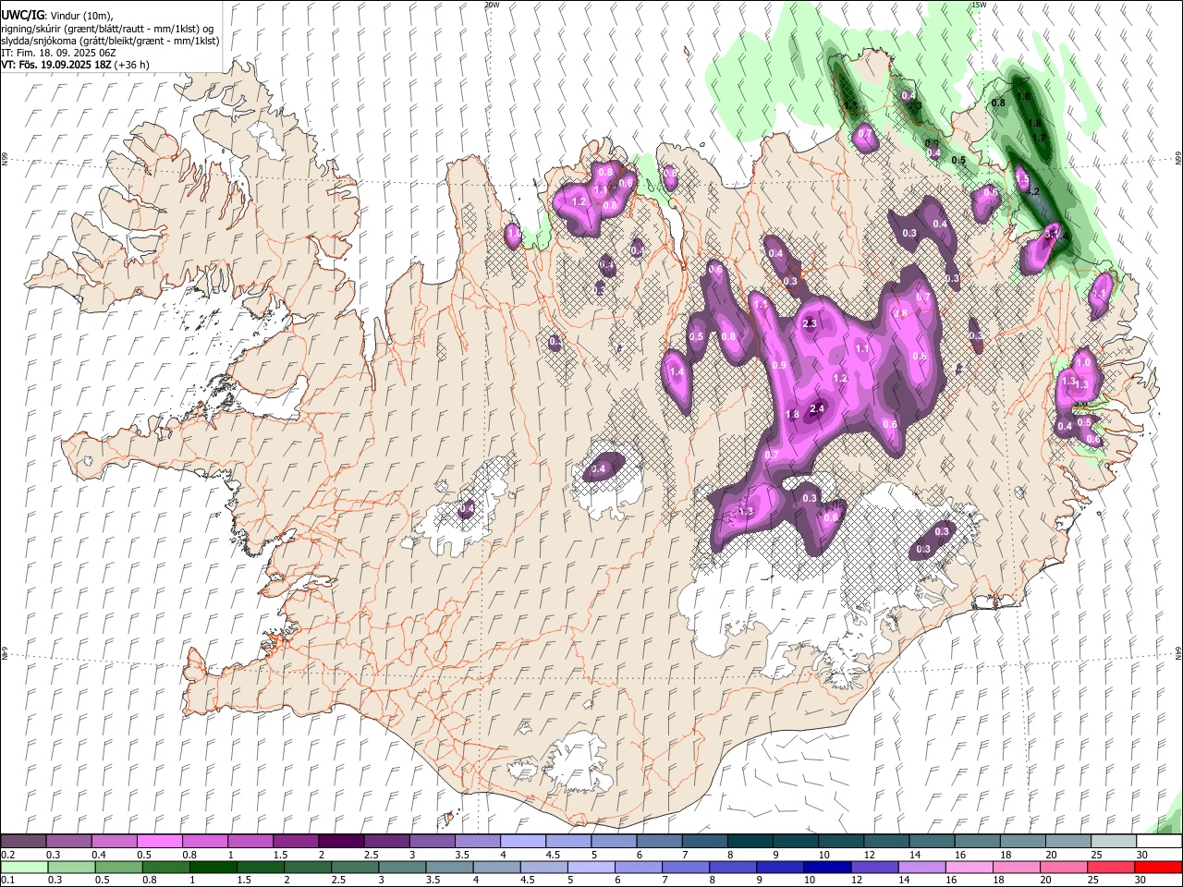Select the green 0.5 swatch in the rain scale
Screen dimensions: 1183x887
pyautogui.click(x=118, y=867)
